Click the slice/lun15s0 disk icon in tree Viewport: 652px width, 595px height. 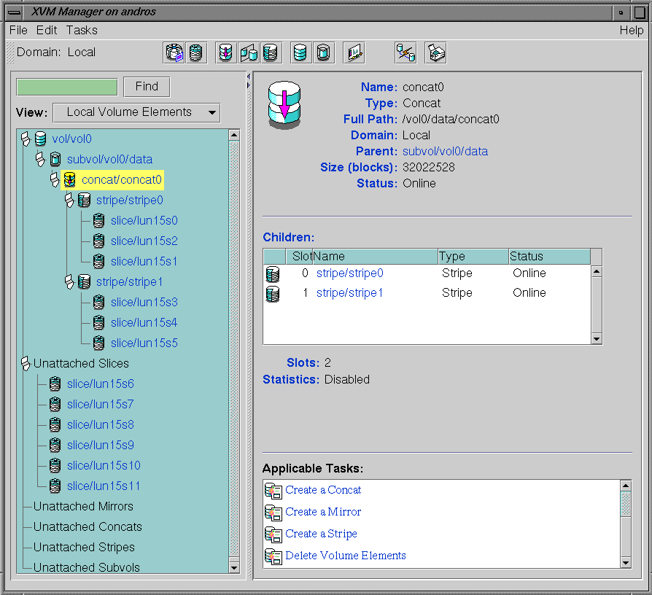coord(99,220)
